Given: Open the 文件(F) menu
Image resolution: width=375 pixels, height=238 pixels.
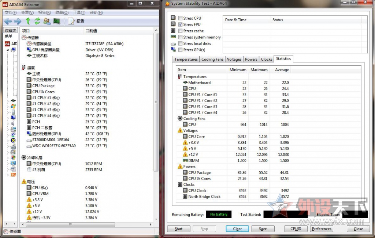Looking at the screenshot, I should (x=11, y=12).
